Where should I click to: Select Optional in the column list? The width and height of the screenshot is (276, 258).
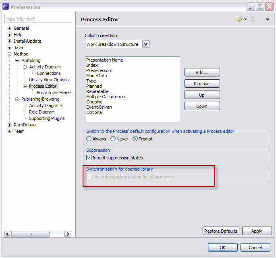tap(94, 112)
